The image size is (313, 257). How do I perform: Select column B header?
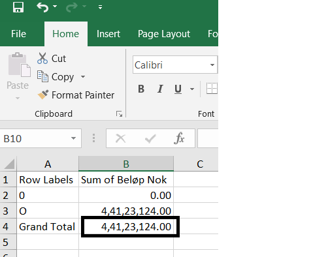126,164
